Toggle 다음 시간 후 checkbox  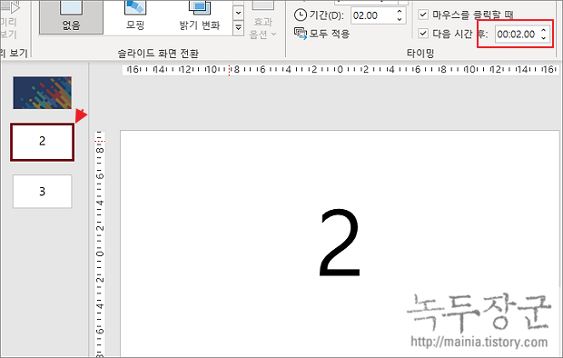click(423, 34)
